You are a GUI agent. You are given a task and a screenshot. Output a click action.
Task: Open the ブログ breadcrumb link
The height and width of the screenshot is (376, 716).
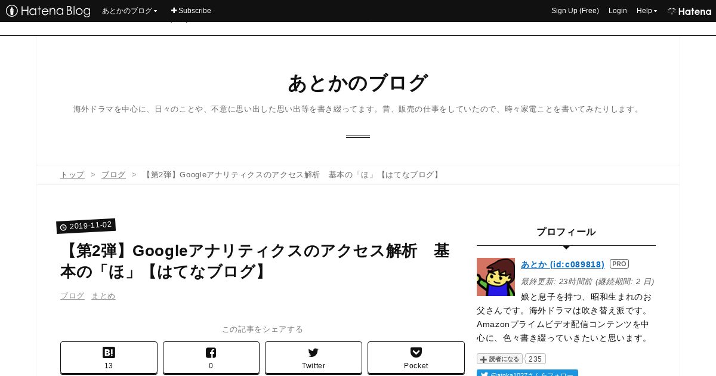tap(113, 175)
